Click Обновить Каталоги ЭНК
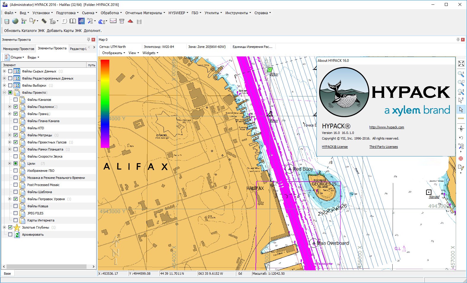 tap(24, 30)
